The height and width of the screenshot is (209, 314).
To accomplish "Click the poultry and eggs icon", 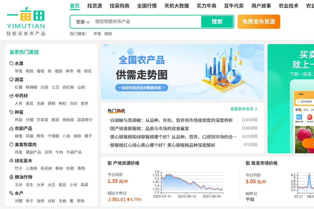I will tap(11, 145).
